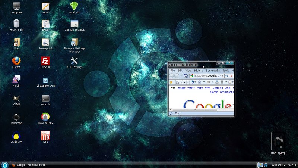The image size is (298, 168).
Task: Open the View menu in Firefox
Action: pos(188,71)
